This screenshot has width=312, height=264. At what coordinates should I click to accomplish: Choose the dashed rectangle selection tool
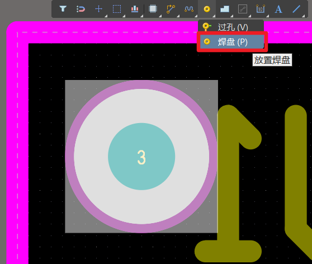(117, 9)
